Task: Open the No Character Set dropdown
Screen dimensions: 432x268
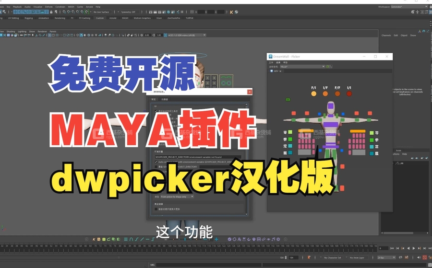Action: click(333, 258)
